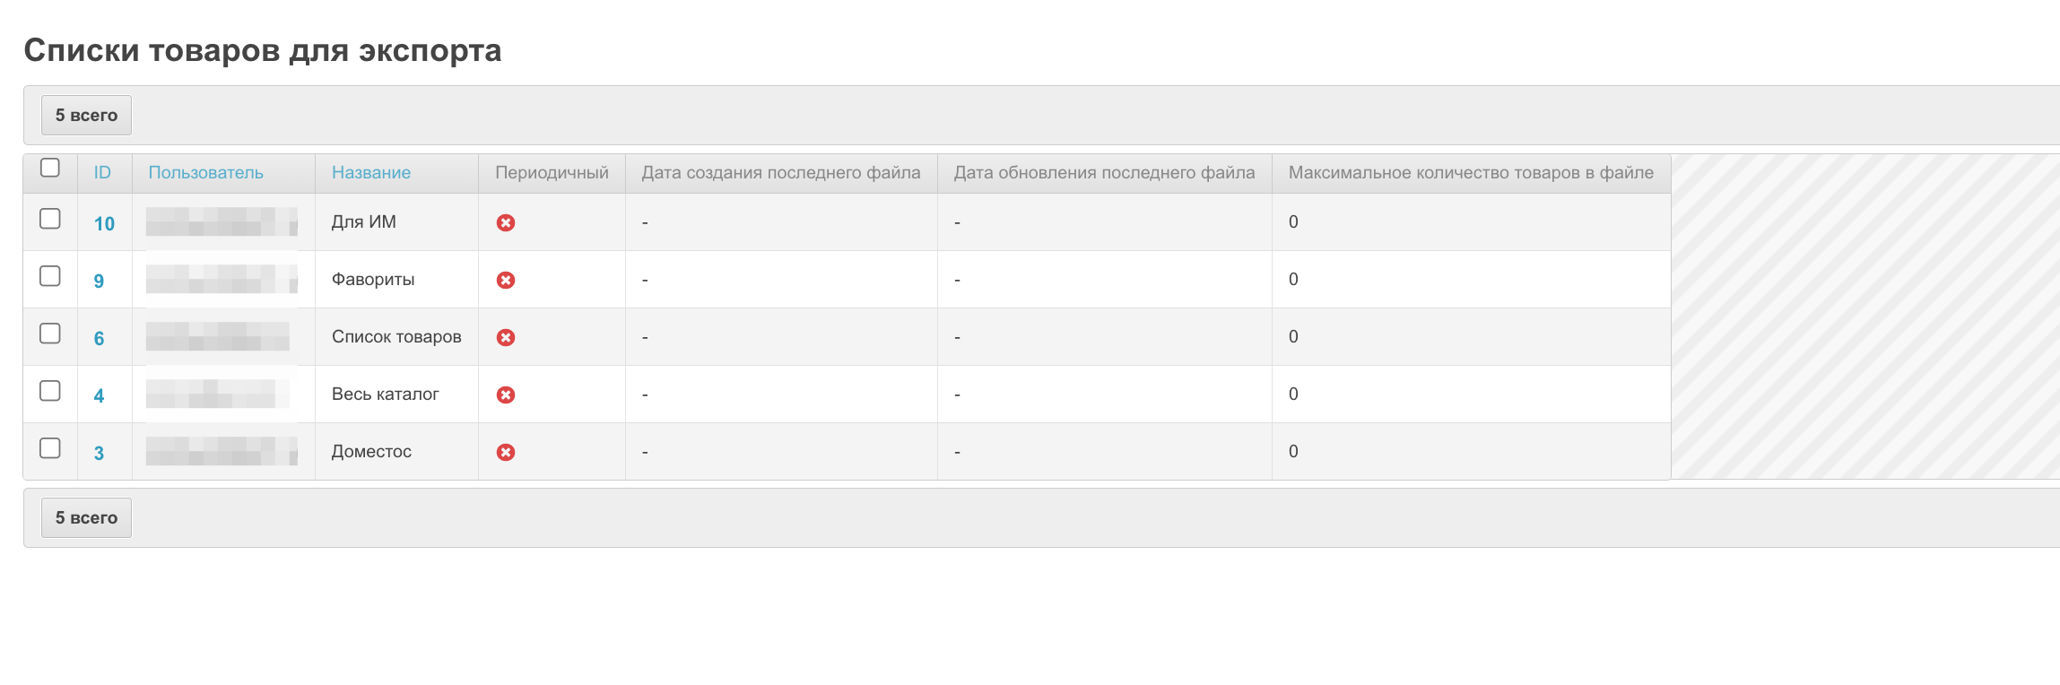Viewport: 2060px width, 685px height.
Task: Check the box for the Фавориты row
Action: (50, 276)
